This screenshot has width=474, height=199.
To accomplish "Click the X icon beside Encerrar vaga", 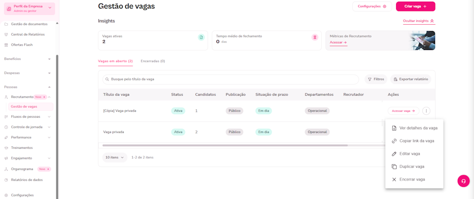I will (x=394, y=180).
